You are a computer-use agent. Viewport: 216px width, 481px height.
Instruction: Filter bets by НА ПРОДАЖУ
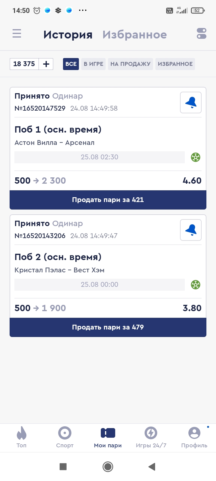click(130, 64)
